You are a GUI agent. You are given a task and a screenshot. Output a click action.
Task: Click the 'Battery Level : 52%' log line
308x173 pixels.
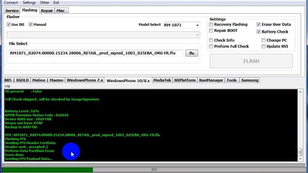[x=22, y=111]
